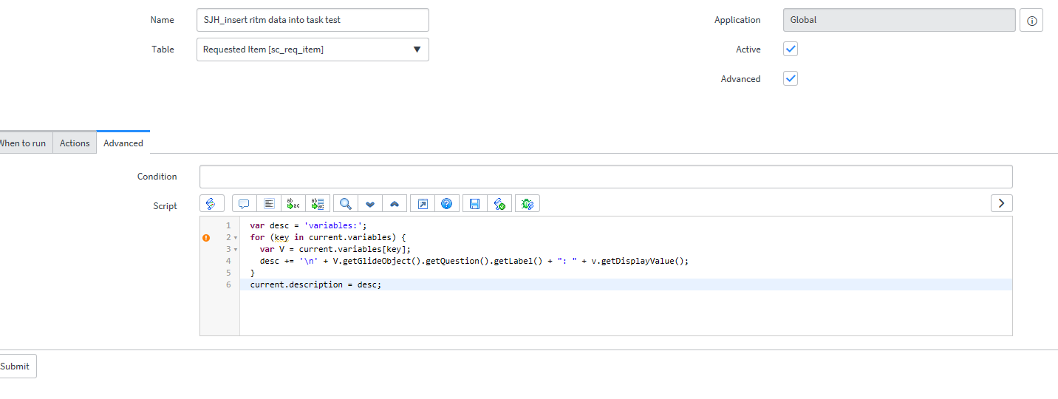1058x399 pixels.
Task: Click line number 6 in gutter
Action: 228,284
